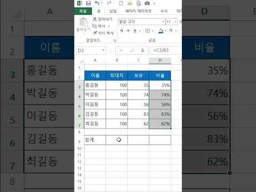Click 잘라내기 (Cut) scissors button
This screenshot has width=256, height=192.
102,19
